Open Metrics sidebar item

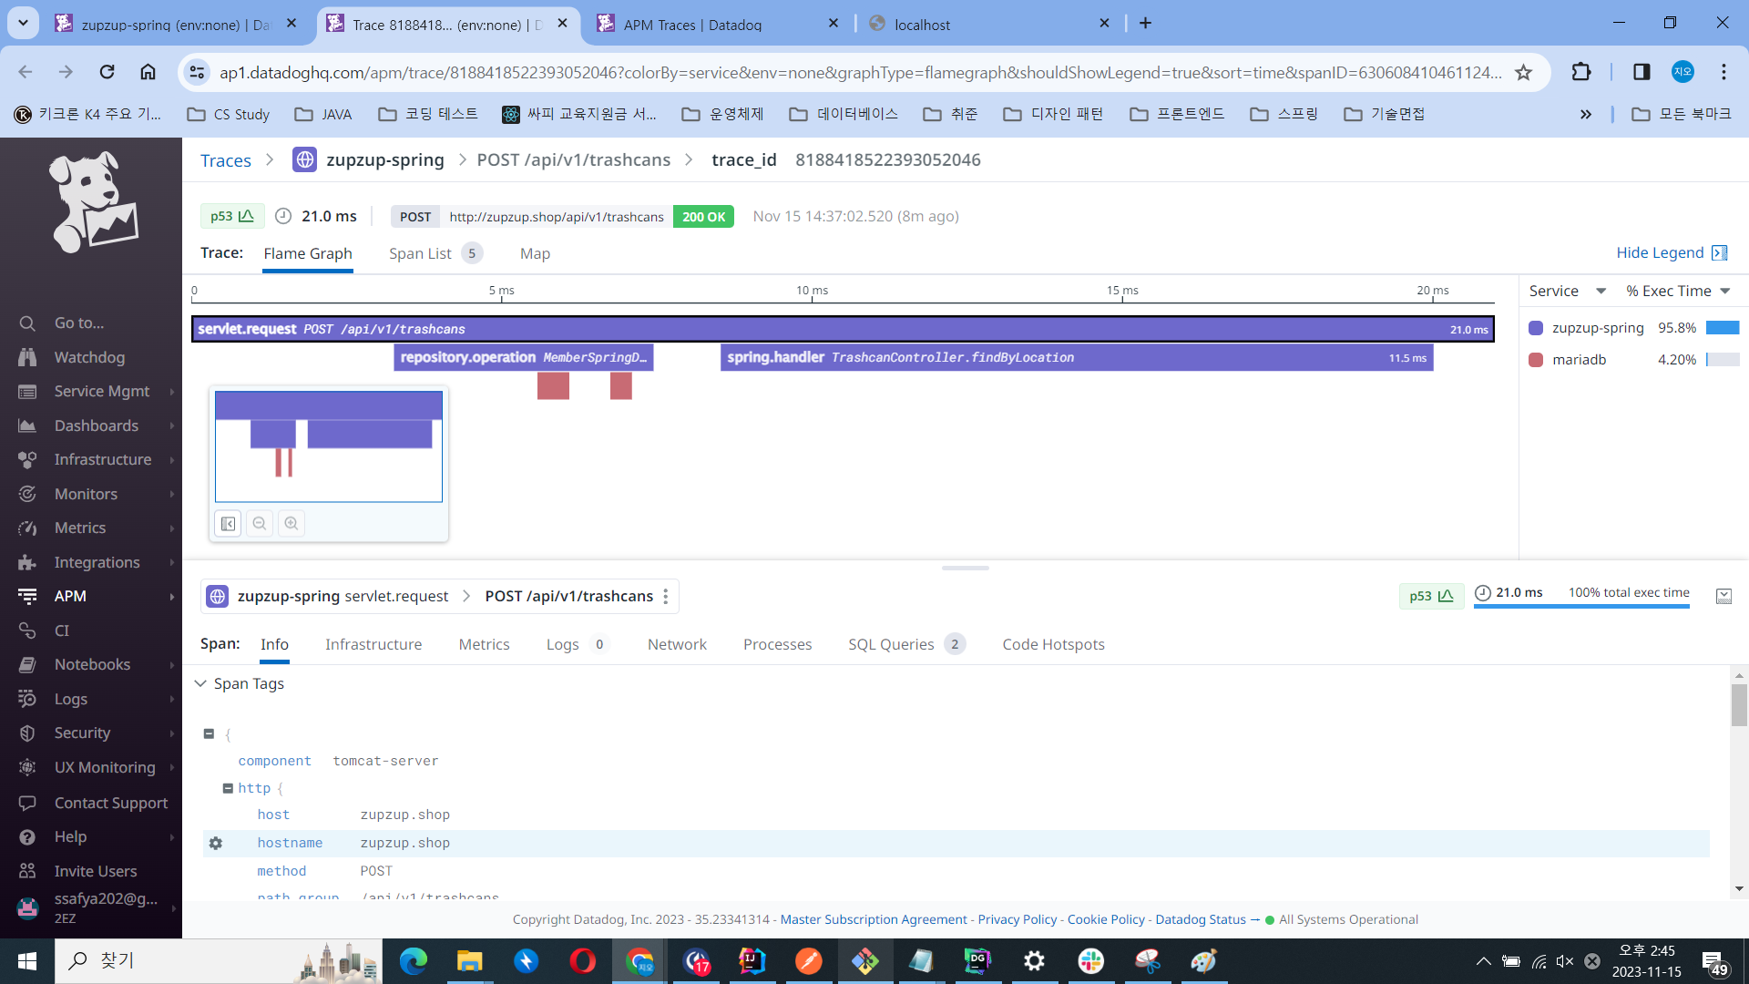[80, 528]
